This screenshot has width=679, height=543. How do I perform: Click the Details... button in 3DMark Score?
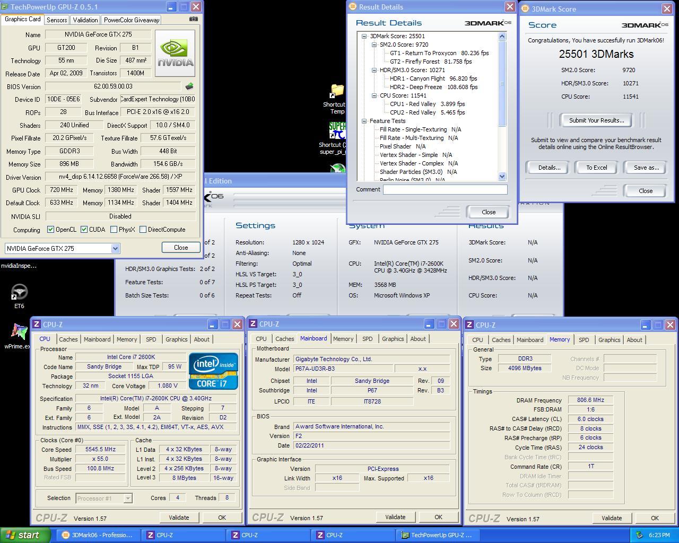[549, 168]
